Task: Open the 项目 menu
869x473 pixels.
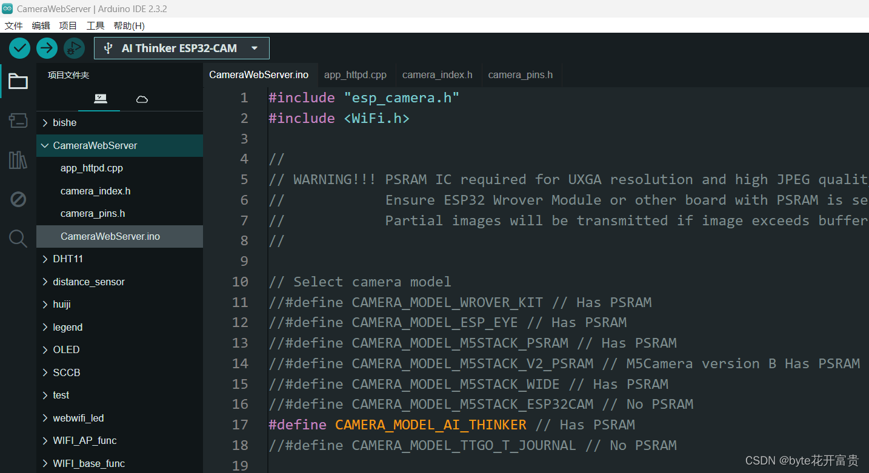Action: [68, 25]
